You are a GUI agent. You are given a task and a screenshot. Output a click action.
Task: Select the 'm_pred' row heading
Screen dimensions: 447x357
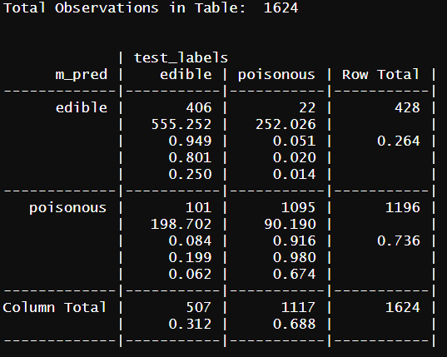click(82, 75)
